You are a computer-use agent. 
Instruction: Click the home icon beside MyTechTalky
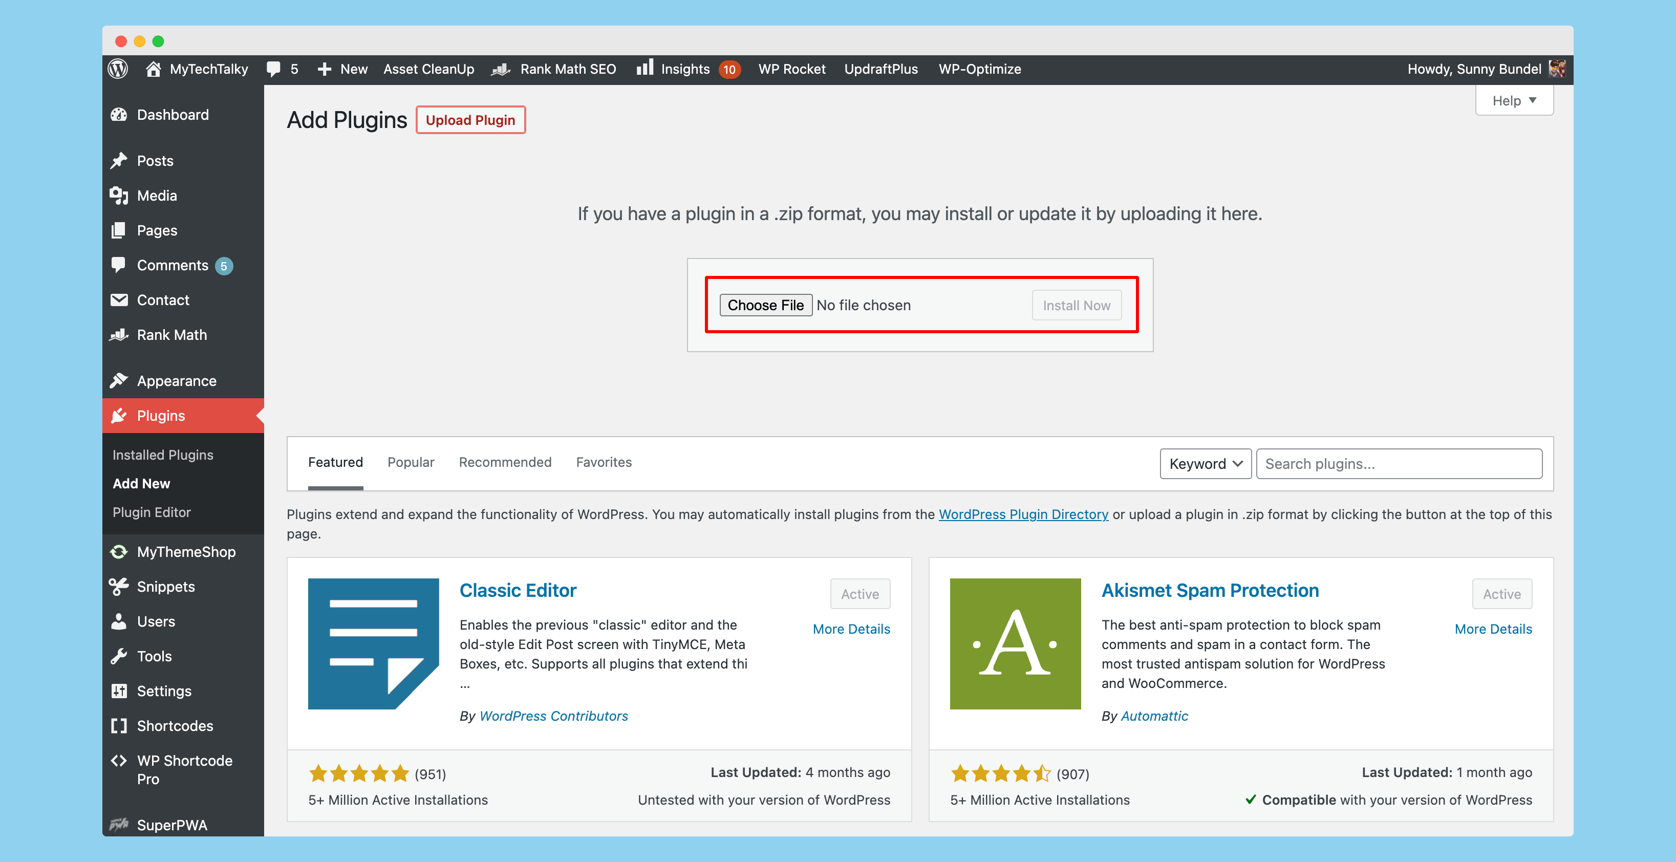[x=153, y=69]
